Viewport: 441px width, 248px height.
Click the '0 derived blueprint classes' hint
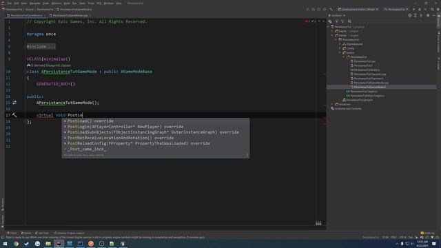pos(49,65)
